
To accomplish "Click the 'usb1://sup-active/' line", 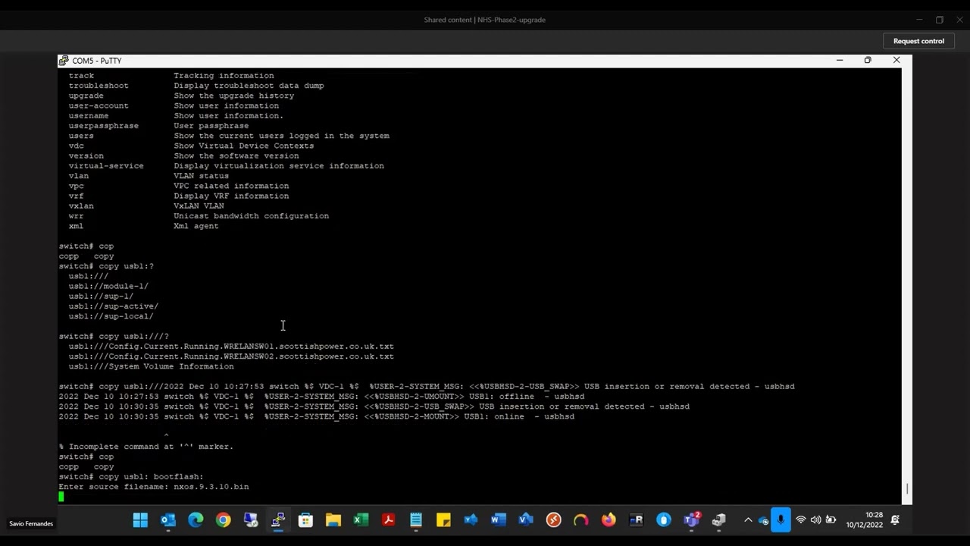I will tap(113, 306).
